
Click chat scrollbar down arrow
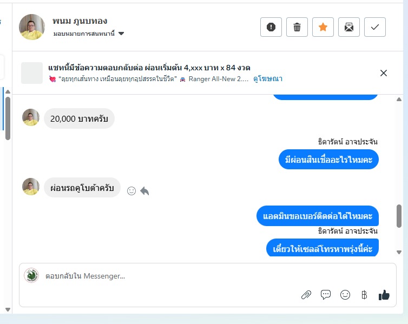(x=399, y=252)
